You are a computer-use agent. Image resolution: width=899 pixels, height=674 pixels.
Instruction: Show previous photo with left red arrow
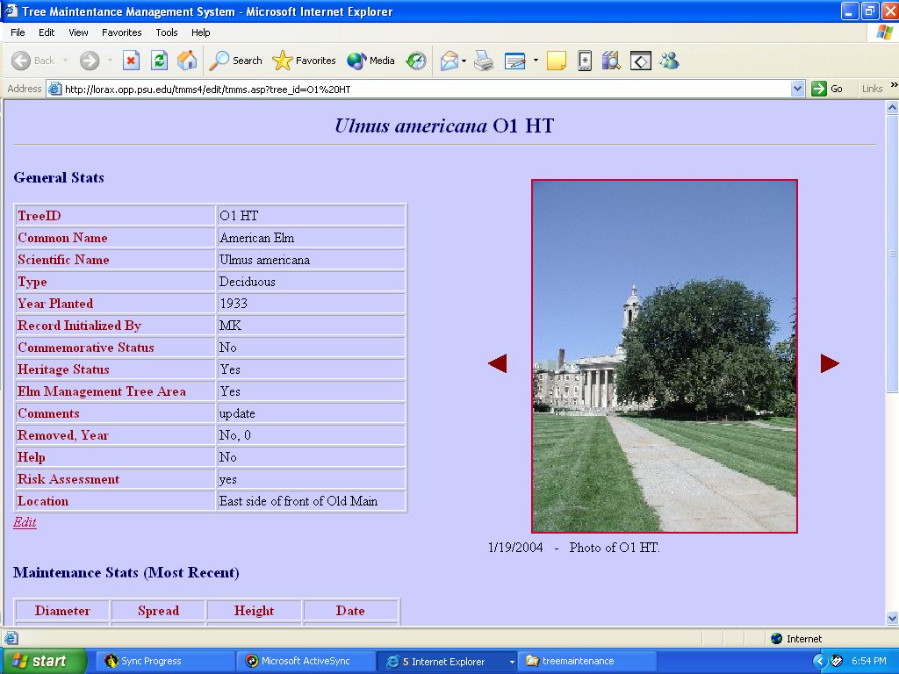(497, 363)
